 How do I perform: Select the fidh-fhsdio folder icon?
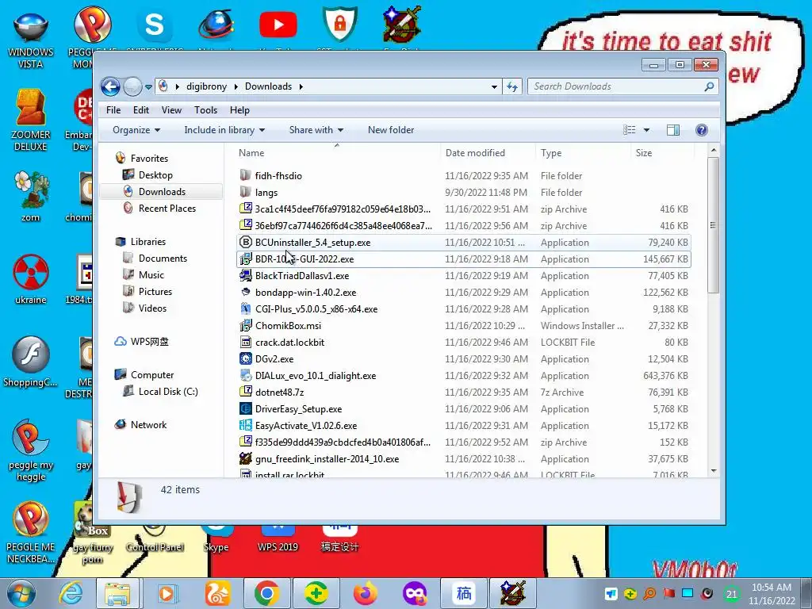coord(246,175)
